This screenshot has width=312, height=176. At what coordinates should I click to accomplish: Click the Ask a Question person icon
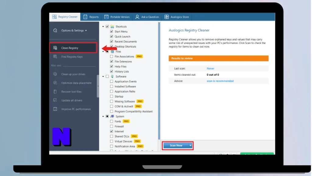(x=137, y=17)
